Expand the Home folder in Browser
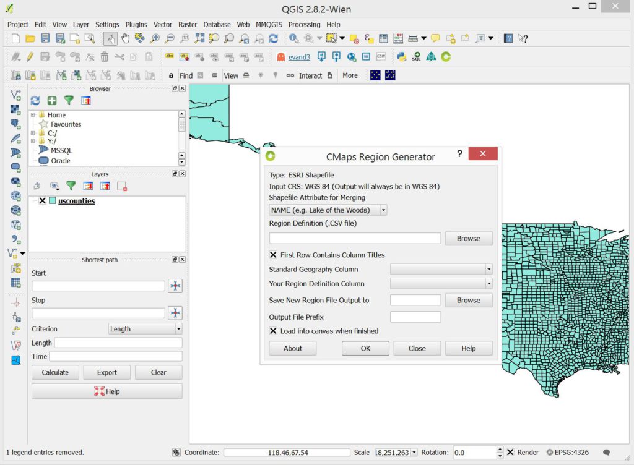Screen dimensions: 634x465 (x=33, y=114)
